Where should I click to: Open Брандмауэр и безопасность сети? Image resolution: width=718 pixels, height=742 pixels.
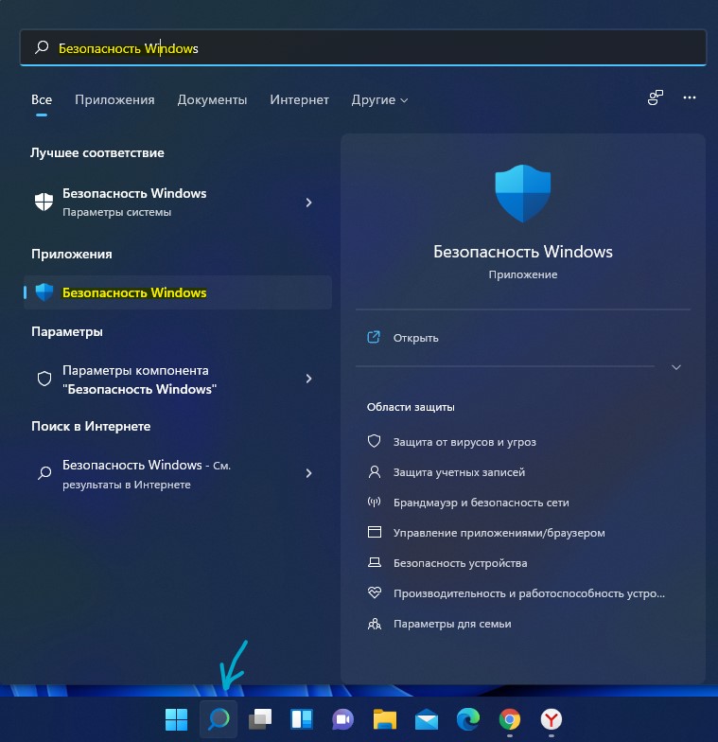coord(481,503)
